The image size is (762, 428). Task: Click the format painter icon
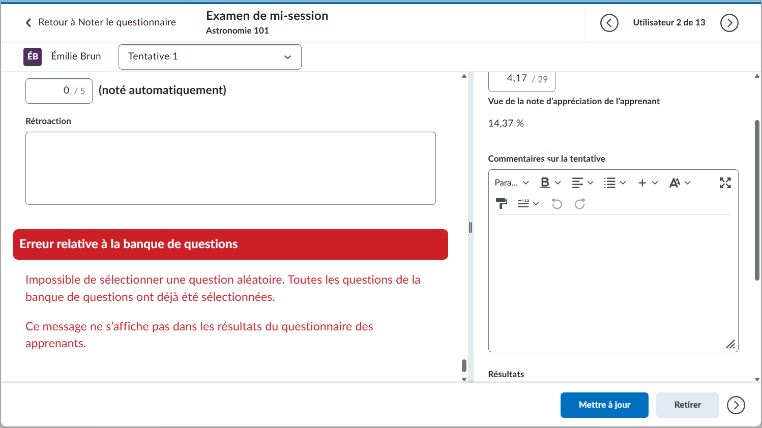click(502, 204)
